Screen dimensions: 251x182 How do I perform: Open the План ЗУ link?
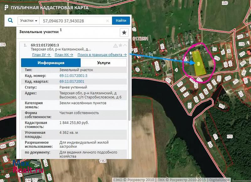(x=41, y=55)
